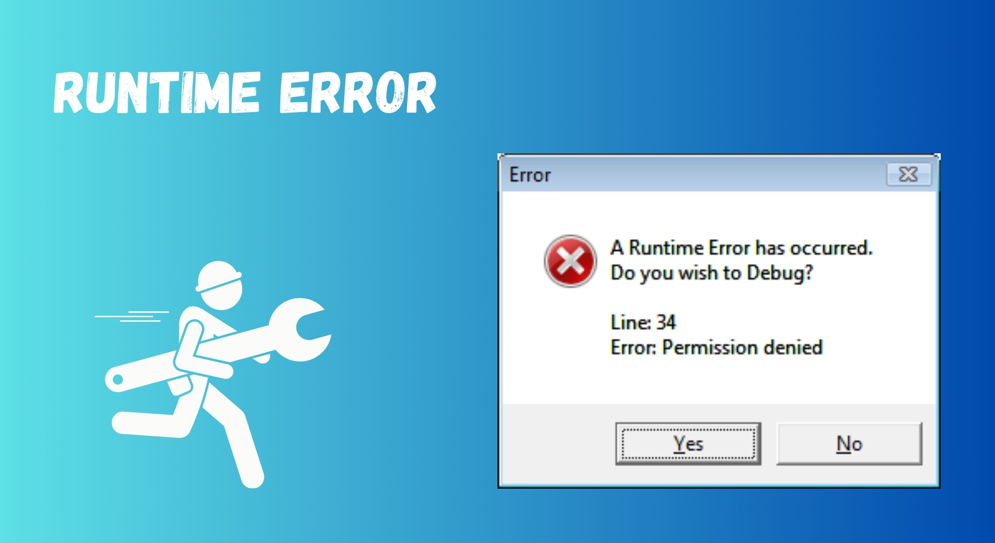Close the Error dialog with X

pyautogui.click(x=909, y=174)
